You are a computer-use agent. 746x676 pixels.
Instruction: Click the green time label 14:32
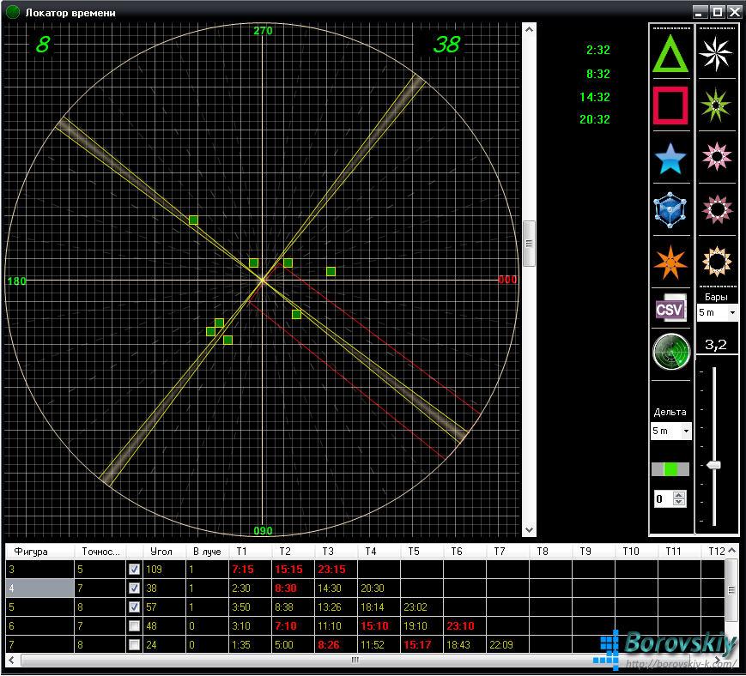(595, 97)
